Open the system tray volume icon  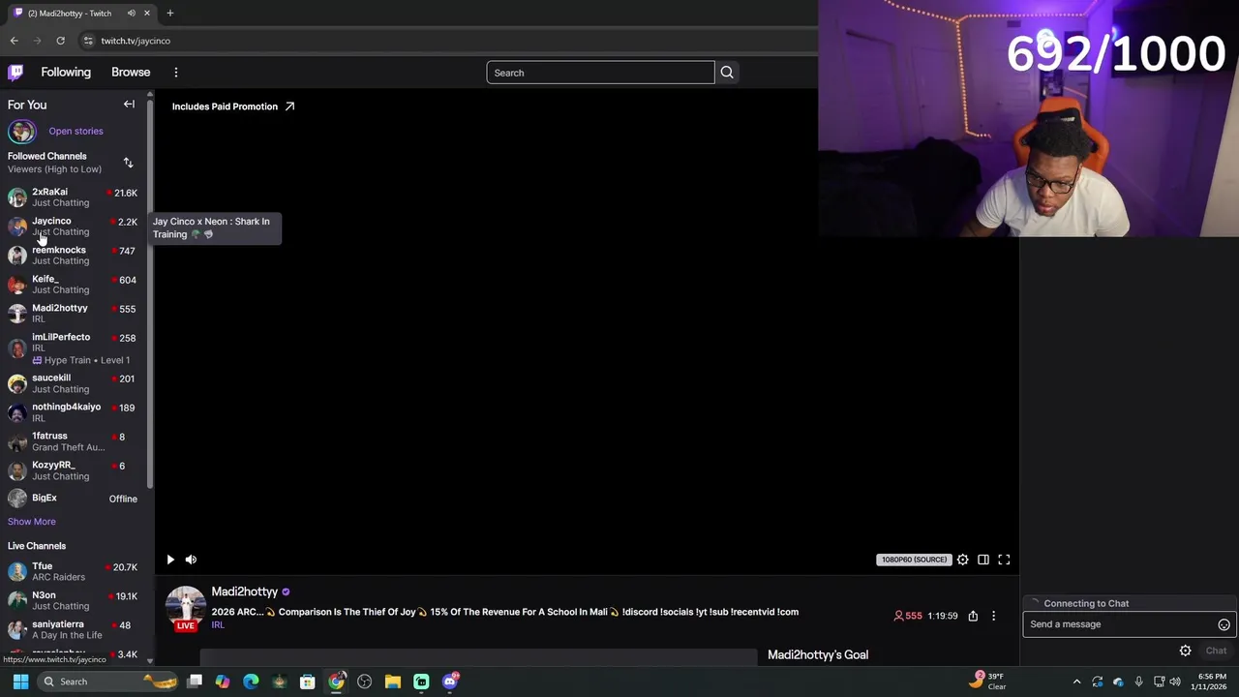click(x=1174, y=682)
